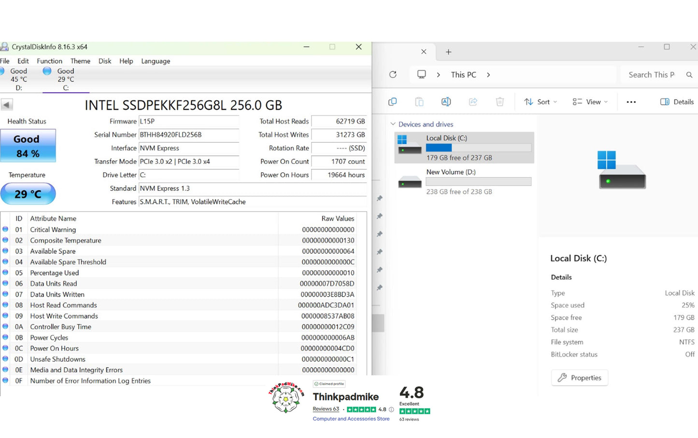Click the Total Host Writes value 31273 GB
This screenshot has height=438, width=698.
tap(339, 135)
